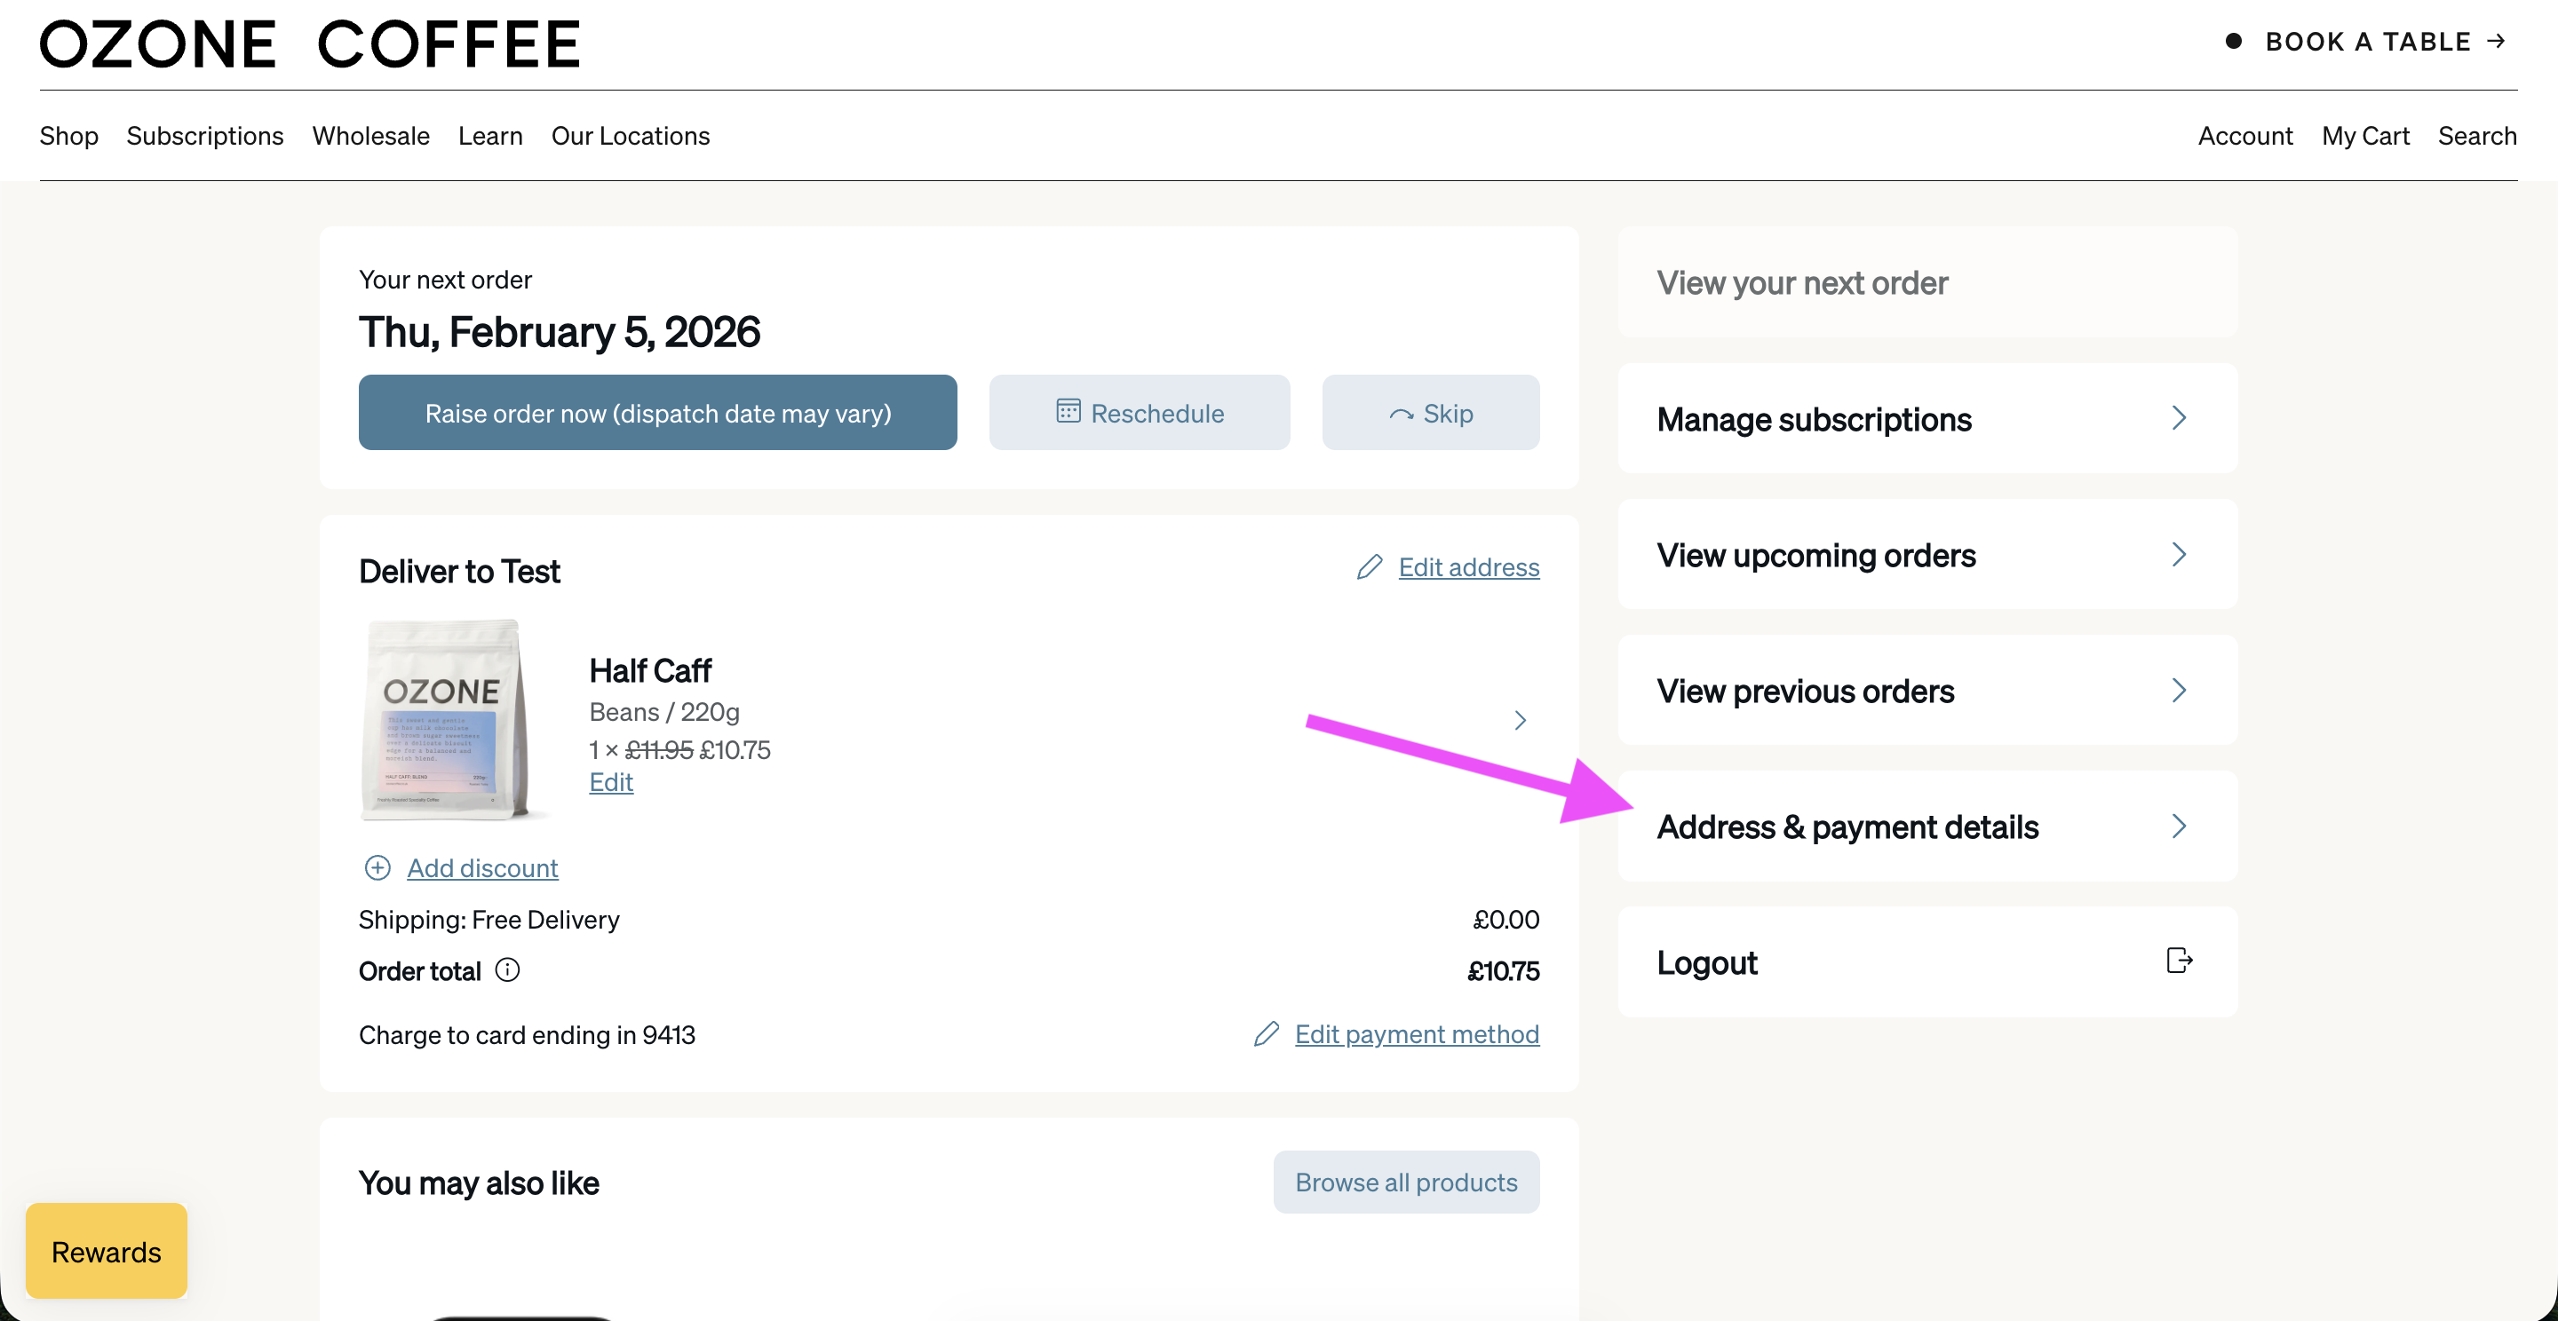The image size is (2558, 1321).
Task: Open the yellow Rewards widget
Action: point(107,1252)
